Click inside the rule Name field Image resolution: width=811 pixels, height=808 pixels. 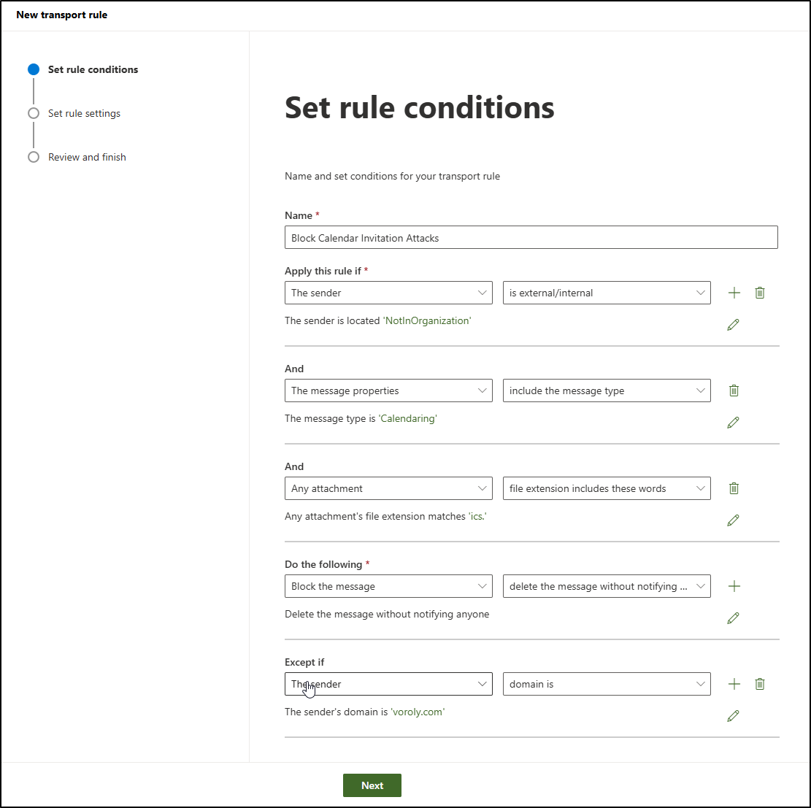531,237
